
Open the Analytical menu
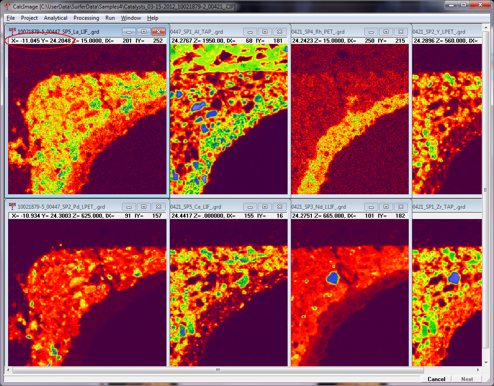tap(56, 18)
